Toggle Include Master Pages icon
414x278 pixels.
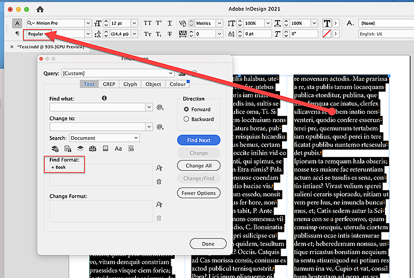pyautogui.click(x=93, y=149)
